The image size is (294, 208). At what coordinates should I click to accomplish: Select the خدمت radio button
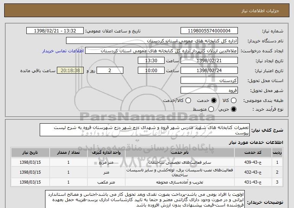click(214, 100)
